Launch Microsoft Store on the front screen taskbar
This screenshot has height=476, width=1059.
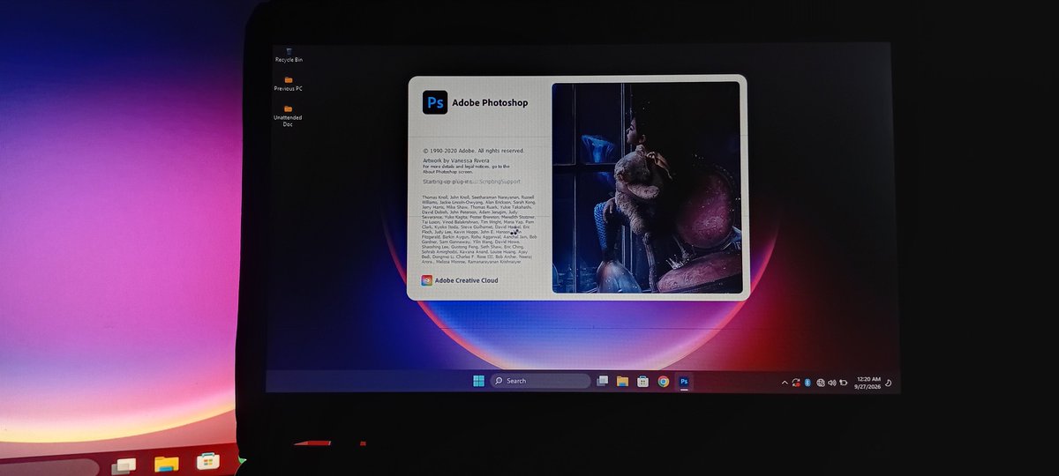coord(643,382)
